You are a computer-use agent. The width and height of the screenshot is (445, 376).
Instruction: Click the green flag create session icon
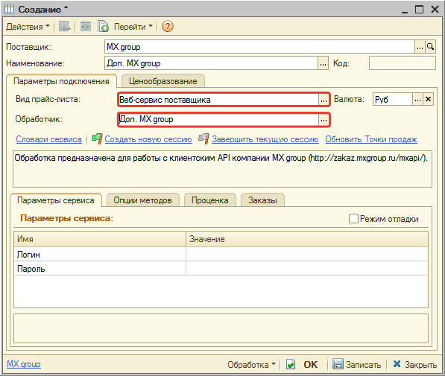[97, 138]
